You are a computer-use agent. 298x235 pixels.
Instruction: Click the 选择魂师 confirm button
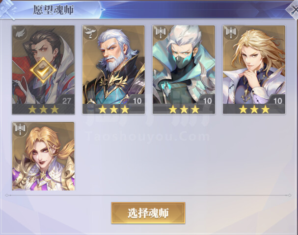[148, 213]
